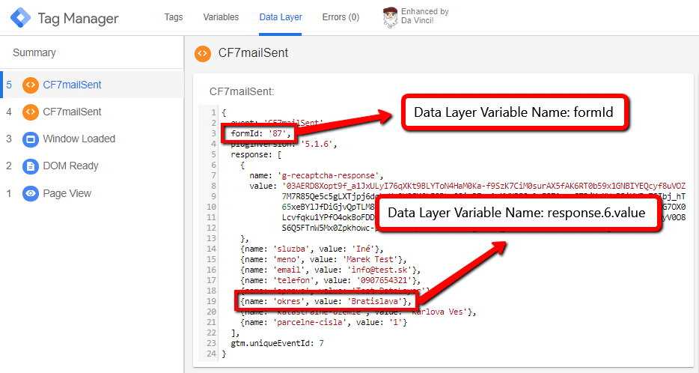
Task: Open the Errors (0) tab
Action: click(x=341, y=17)
